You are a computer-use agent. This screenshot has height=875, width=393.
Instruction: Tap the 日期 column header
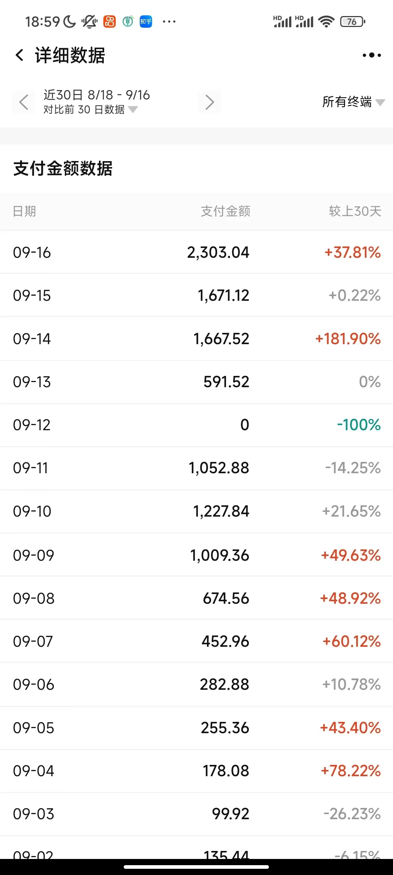coord(24,211)
